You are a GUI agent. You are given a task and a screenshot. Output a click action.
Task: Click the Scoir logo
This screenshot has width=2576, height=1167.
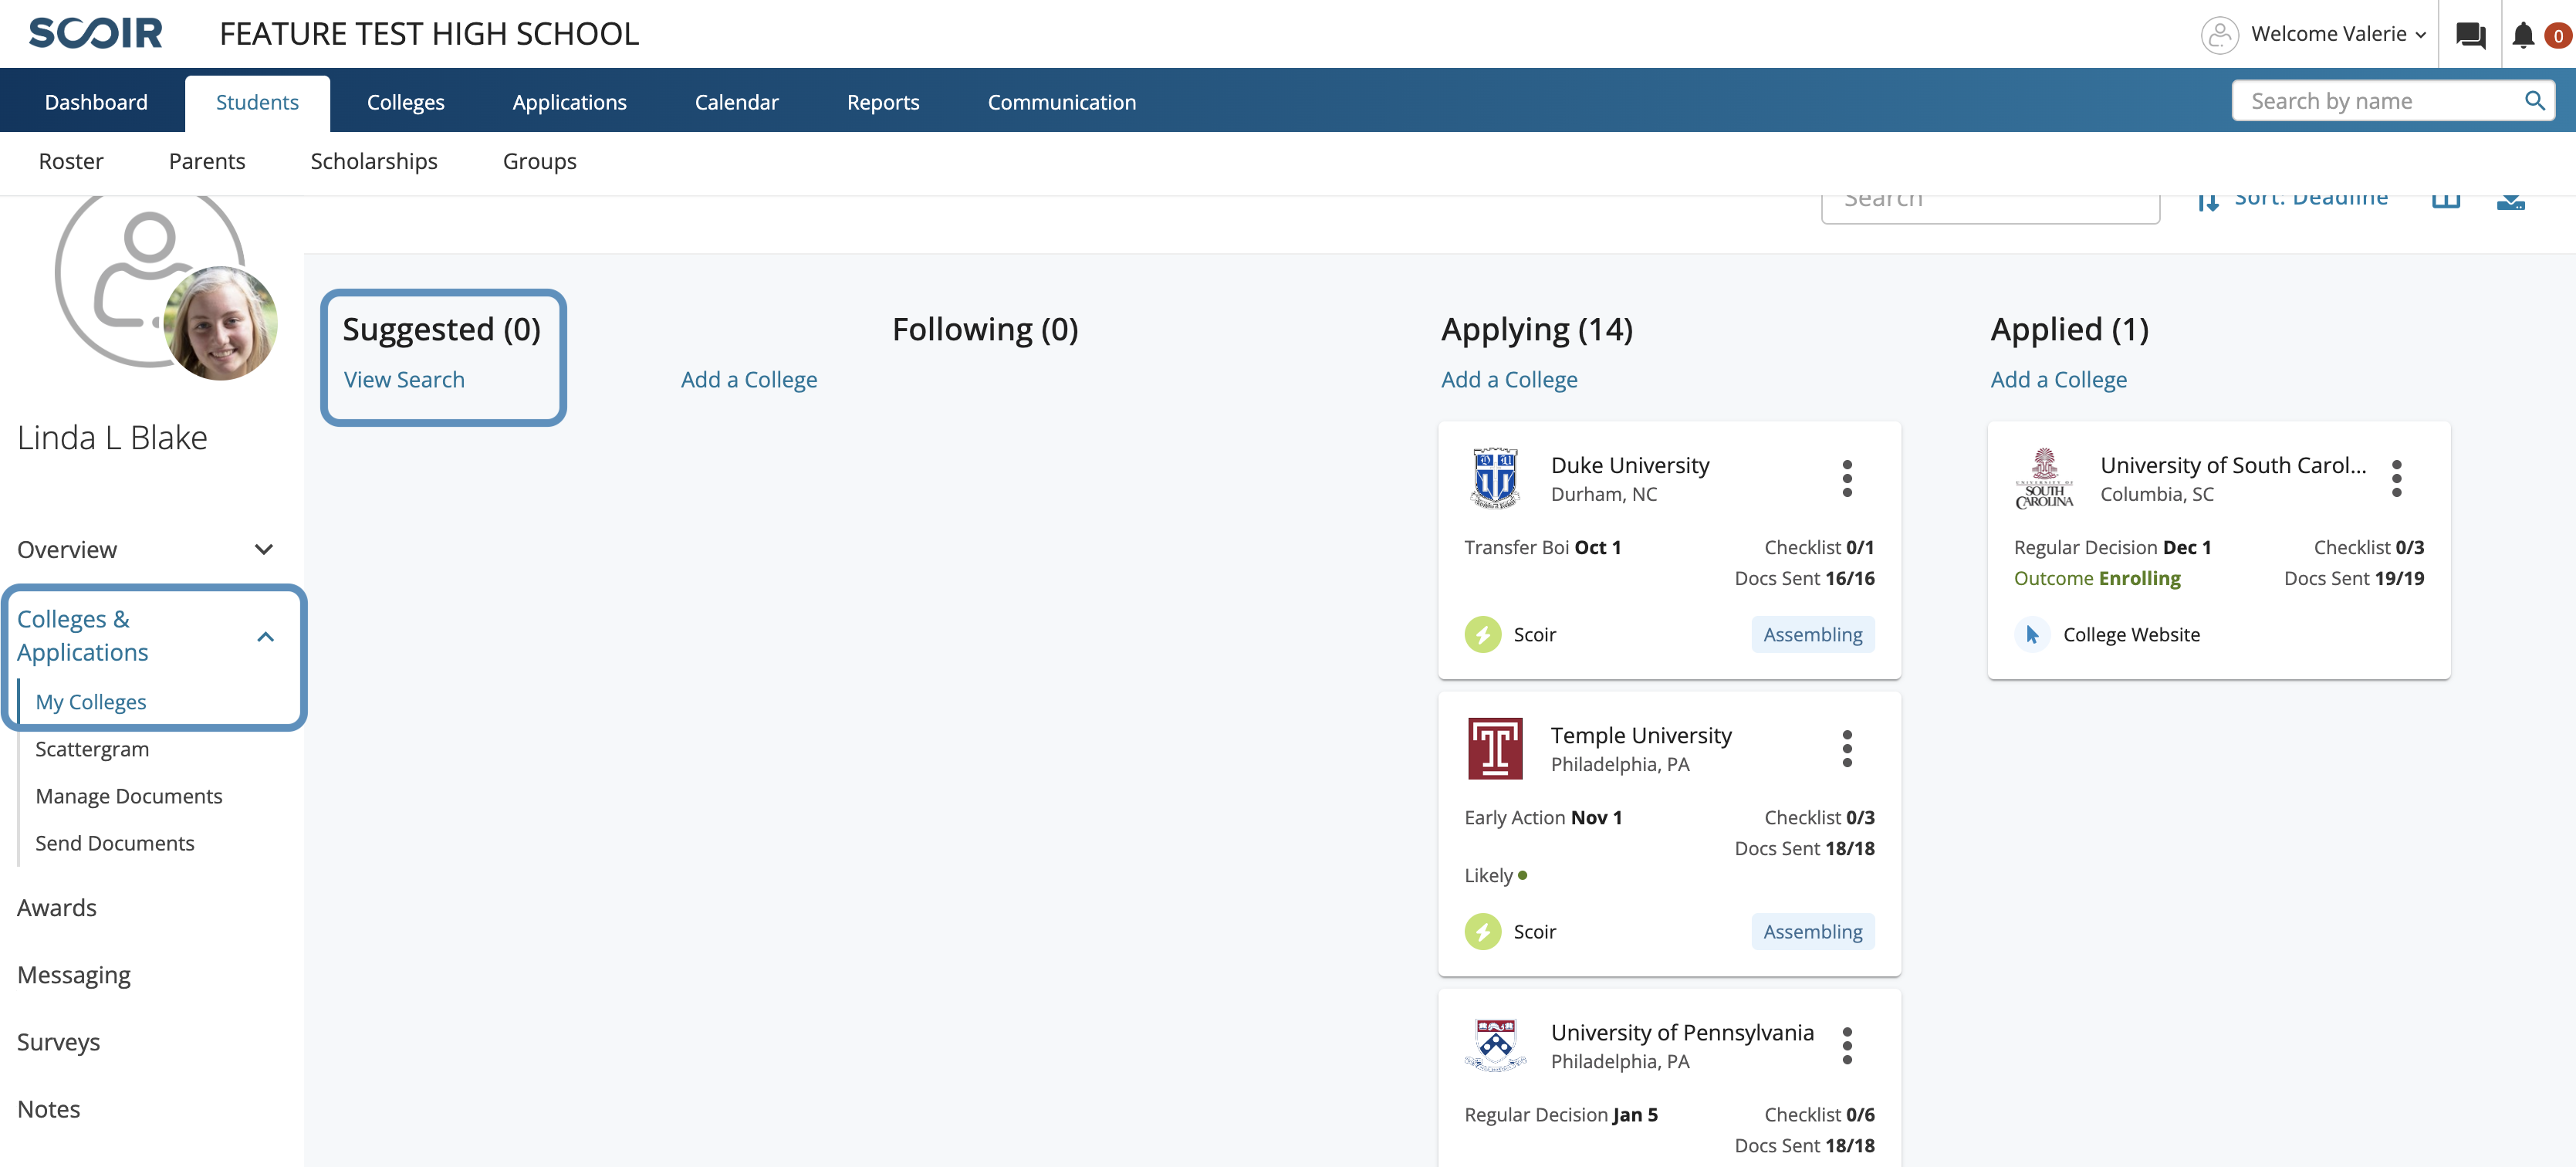pyautogui.click(x=95, y=34)
